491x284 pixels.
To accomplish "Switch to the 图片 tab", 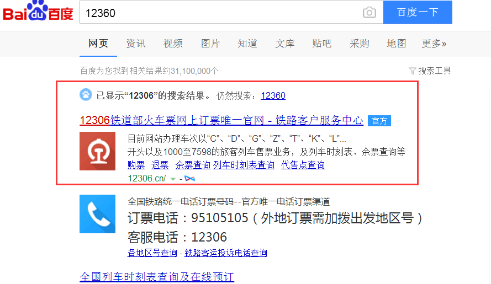I will [x=210, y=44].
